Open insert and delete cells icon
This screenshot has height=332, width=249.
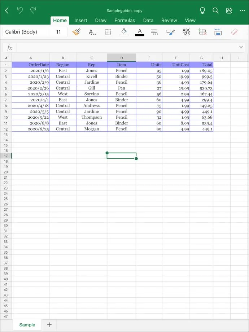click(x=202, y=32)
